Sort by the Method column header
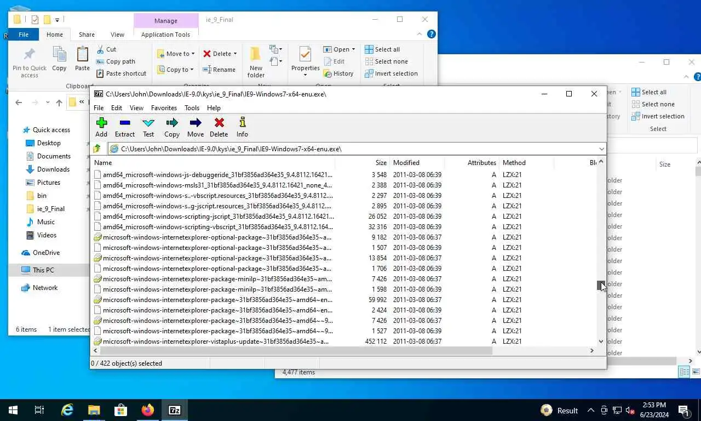The height and width of the screenshot is (421, 701). tap(526, 163)
